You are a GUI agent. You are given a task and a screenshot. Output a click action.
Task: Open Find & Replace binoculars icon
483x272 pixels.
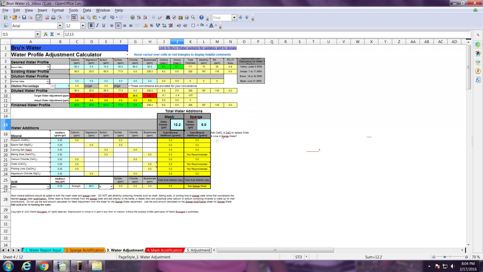point(168,18)
